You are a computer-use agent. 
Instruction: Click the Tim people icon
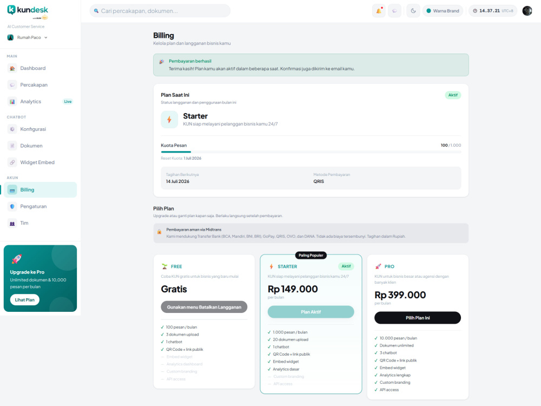pos(12,224)
